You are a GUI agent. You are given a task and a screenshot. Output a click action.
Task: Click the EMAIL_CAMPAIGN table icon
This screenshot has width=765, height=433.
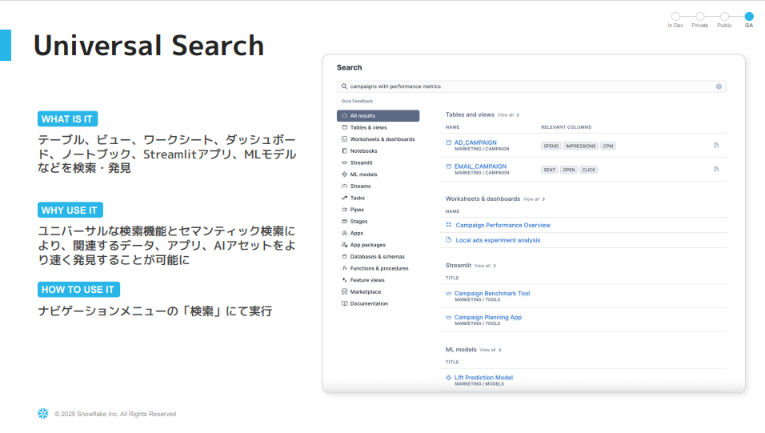(x=449, y=166)
